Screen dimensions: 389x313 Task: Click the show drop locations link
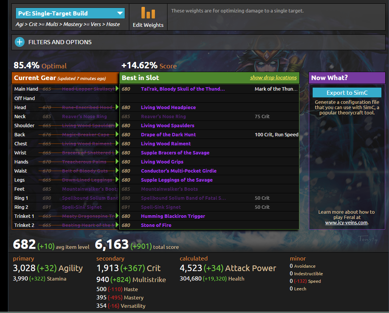[273, 78]
